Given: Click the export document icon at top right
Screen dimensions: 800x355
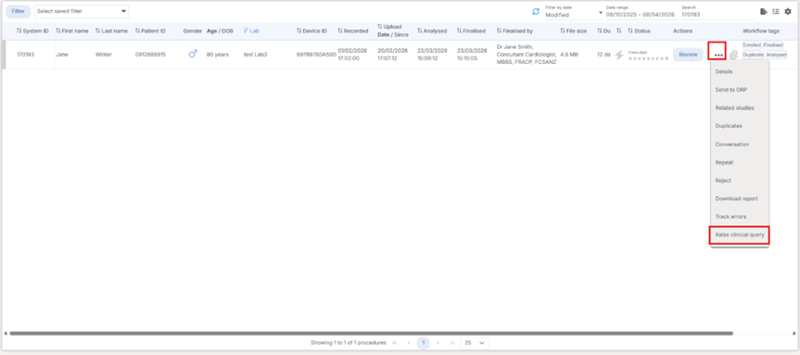Looking at the screenshot, I should [763, 11].
